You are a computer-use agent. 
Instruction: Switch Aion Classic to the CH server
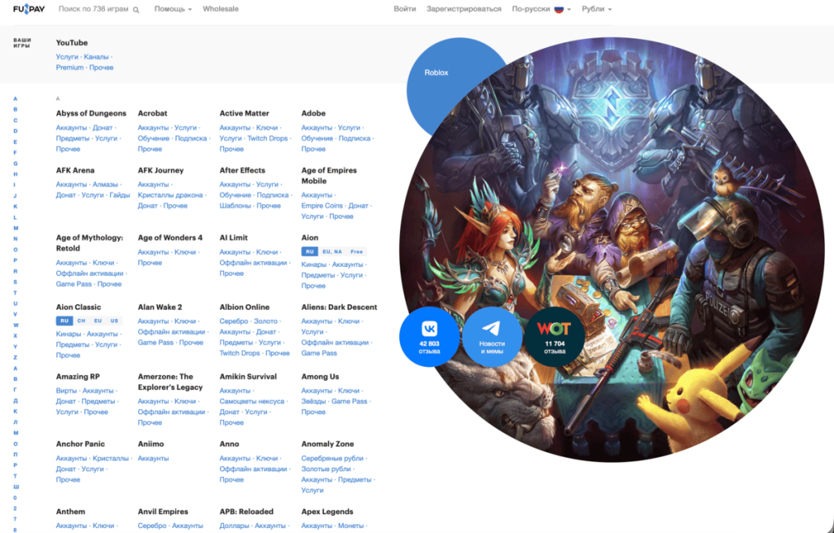[81, 321]
